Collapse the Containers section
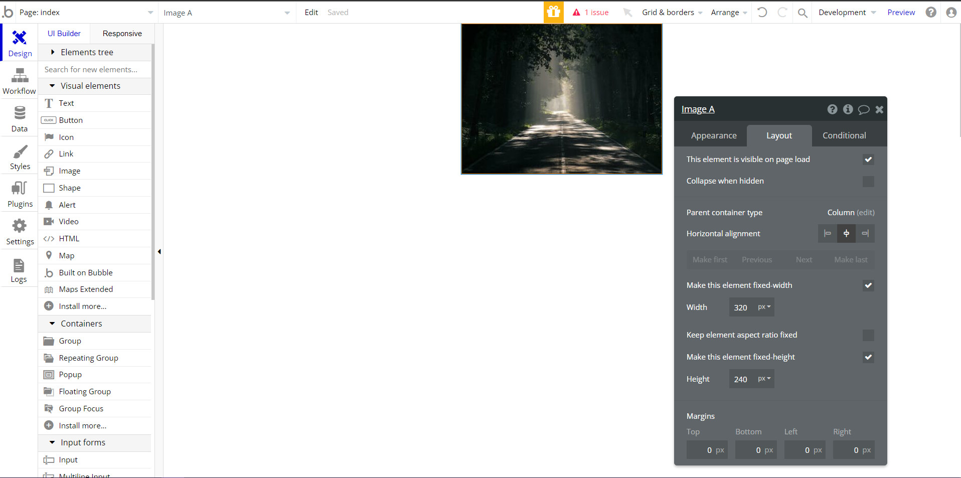Screen dimensions: 961x478 pos(95,324)
